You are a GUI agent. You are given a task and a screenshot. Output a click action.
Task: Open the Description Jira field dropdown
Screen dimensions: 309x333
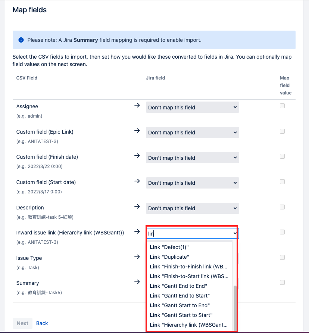coord(193,208)
